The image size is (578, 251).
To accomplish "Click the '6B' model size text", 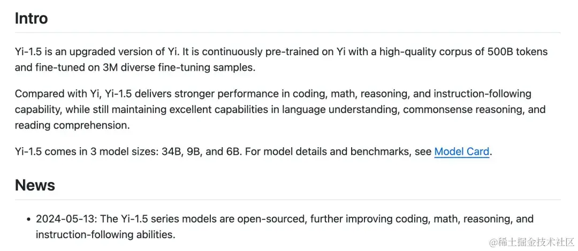I will [x=233, y=151].
